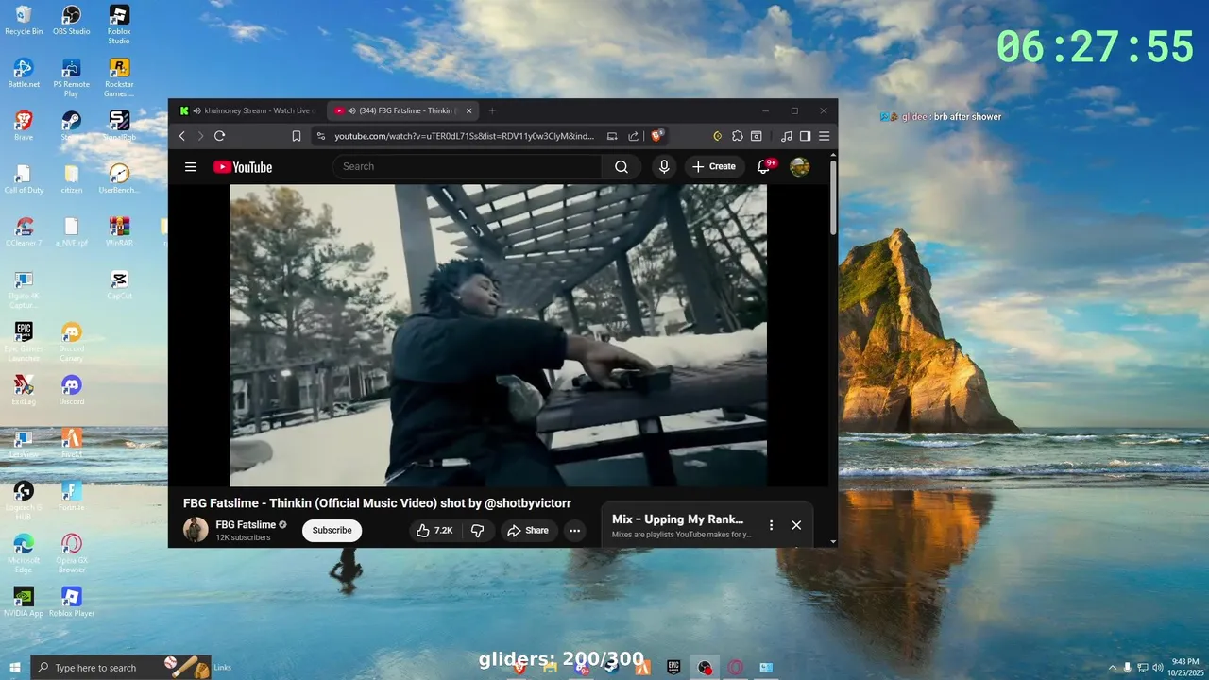Select the NVIDIA App desktop shortcut
Viewport: 1209px width, 680px height.
pyautogui.click(x=24, y=602)
